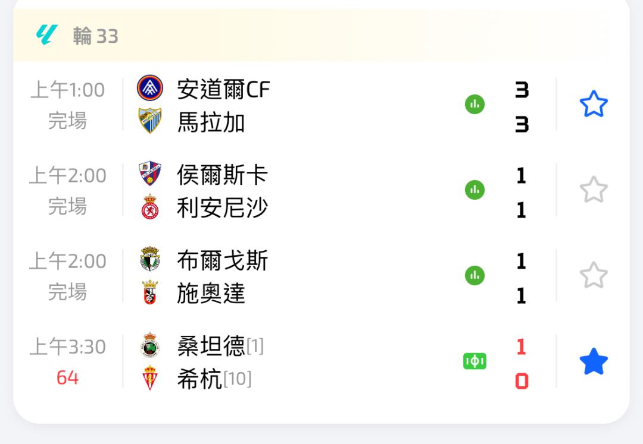Open 希杭 team name
The height and width of the screenshot is (444, 643).
[x=199, y=379]
